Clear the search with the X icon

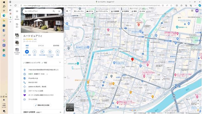point(59,11)
